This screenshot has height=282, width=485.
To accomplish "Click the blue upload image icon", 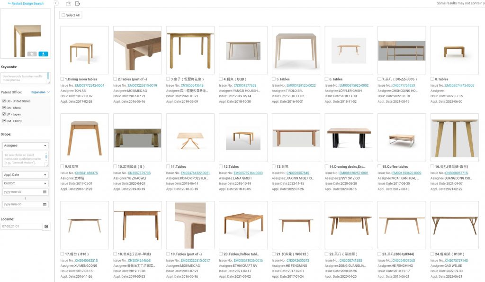I will tap(43, 54).
